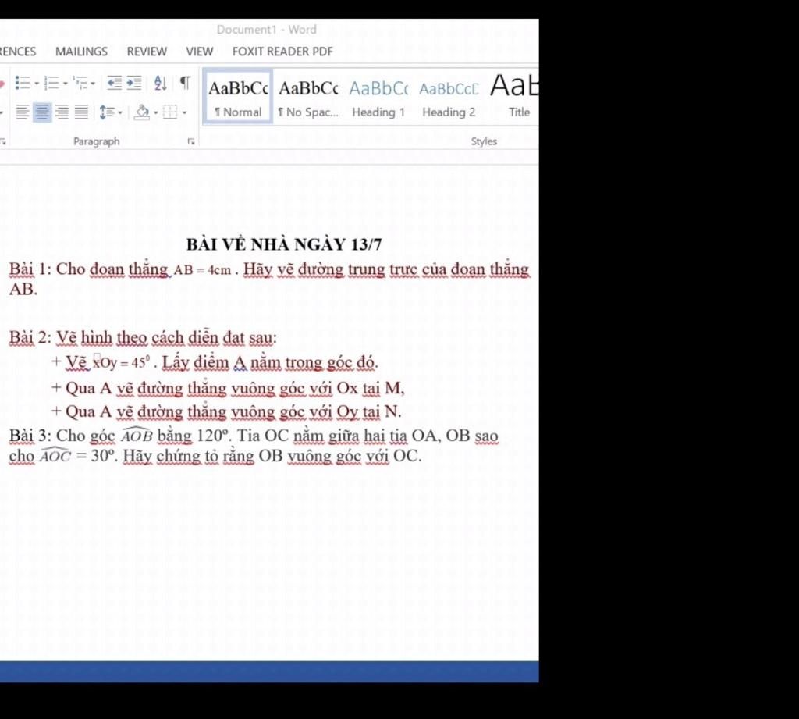This screenshot has height=719, width=799.
Task: Expand the Borders dropdown arrow
Action: 184,112
